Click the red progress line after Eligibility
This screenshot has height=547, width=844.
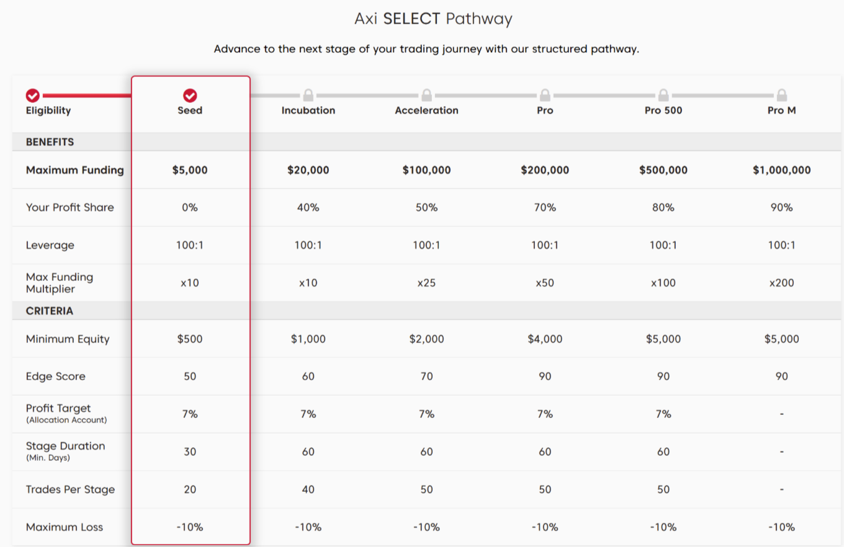click(87, 96)
